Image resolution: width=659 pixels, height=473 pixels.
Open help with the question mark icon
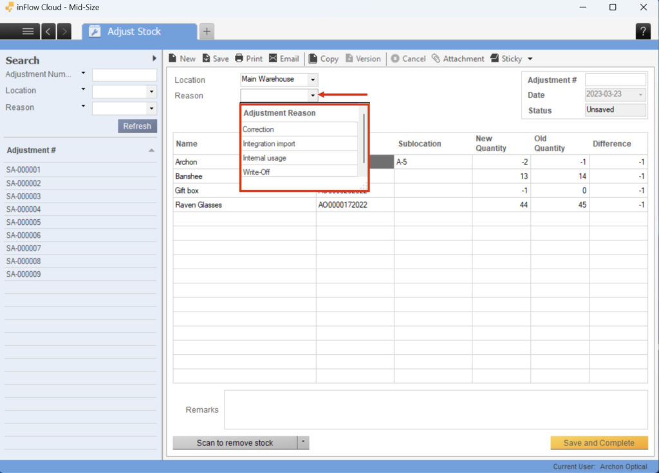[x=643, y=30]
